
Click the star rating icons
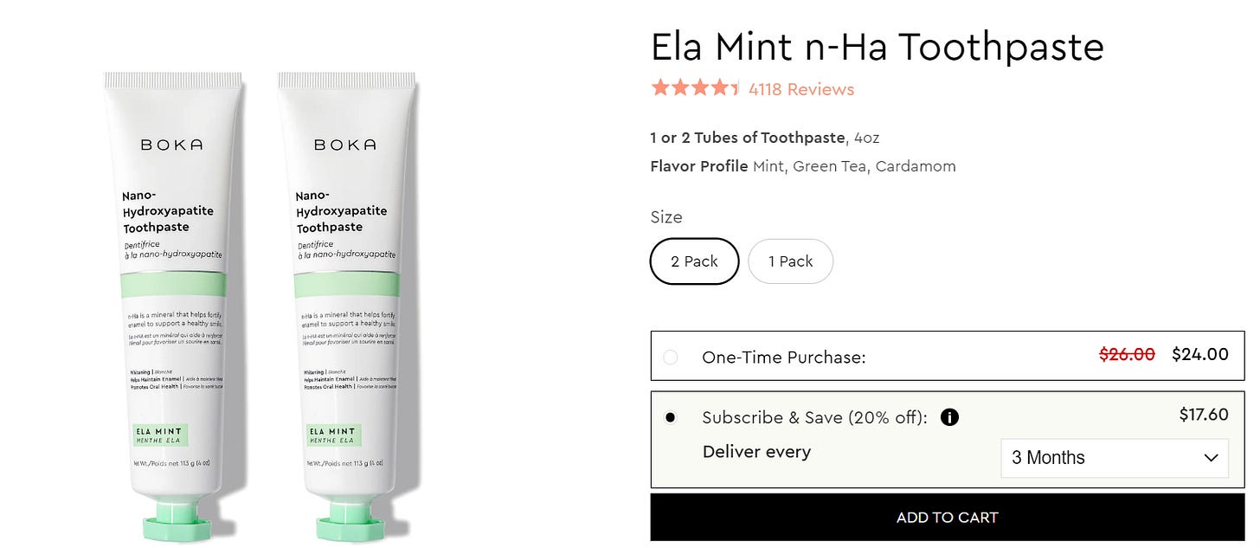[696, 88]
